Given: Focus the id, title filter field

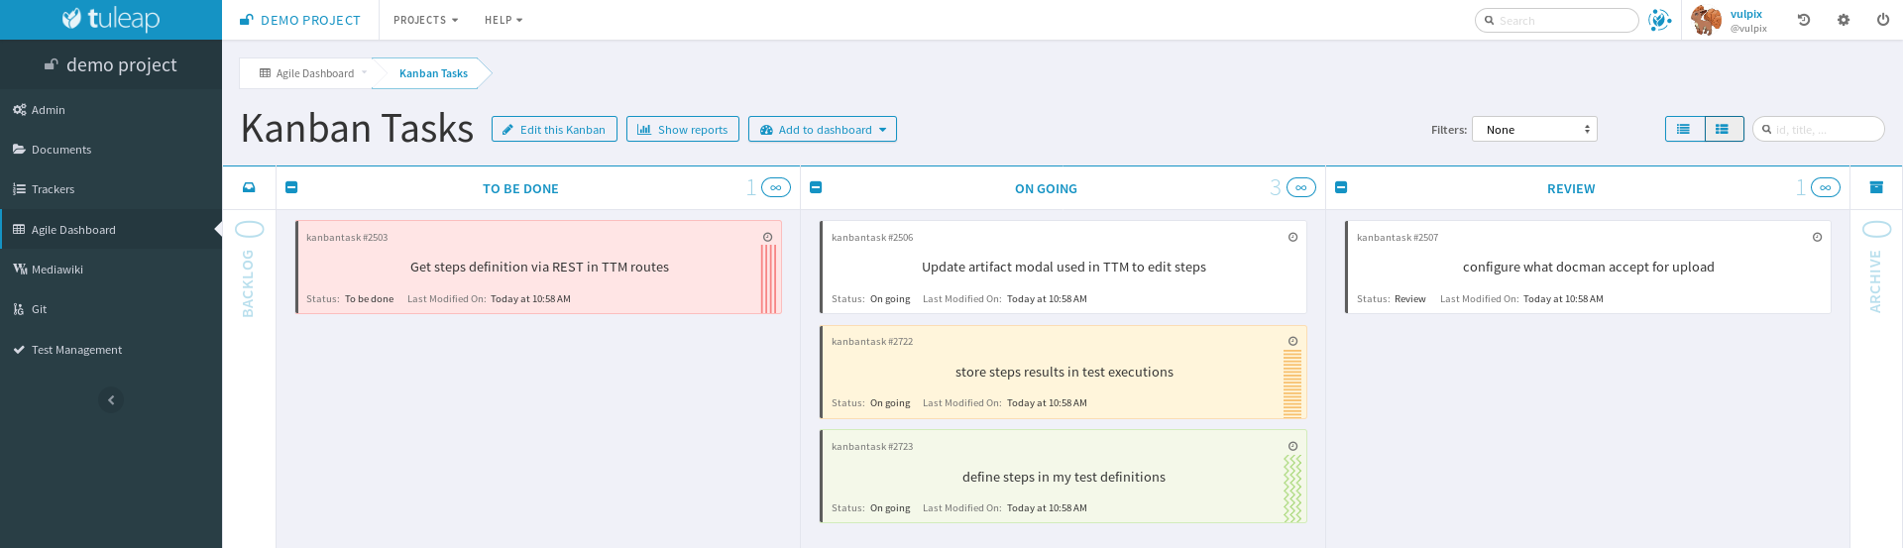Looking at the screenshot, I should click(x=1819, y=129).
